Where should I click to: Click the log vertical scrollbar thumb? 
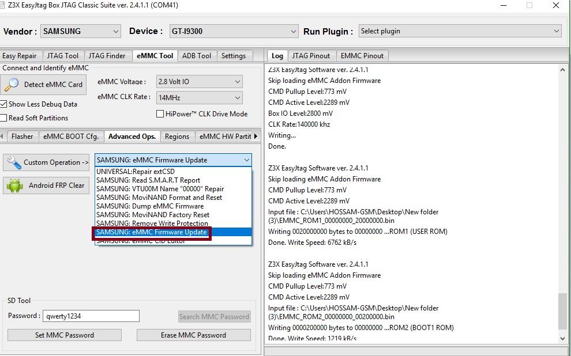(x=562, y=311)
